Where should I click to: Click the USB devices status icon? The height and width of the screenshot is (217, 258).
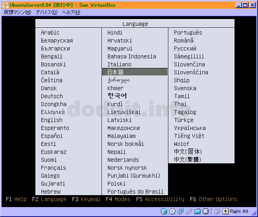click(x=189, y=211)
